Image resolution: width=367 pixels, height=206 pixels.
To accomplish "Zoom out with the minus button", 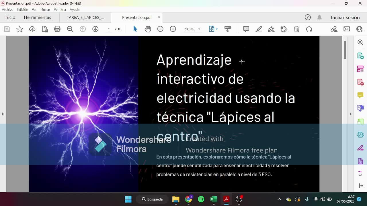I will click(160, 29).
